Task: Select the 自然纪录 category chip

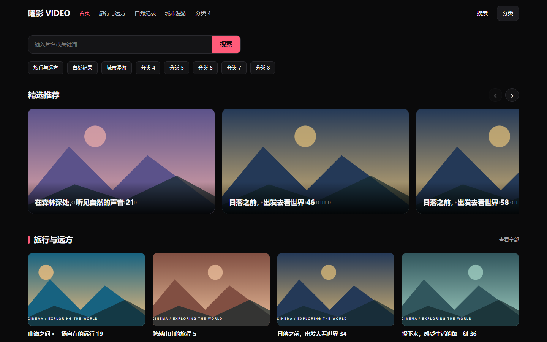Action: tap(82, 68)
